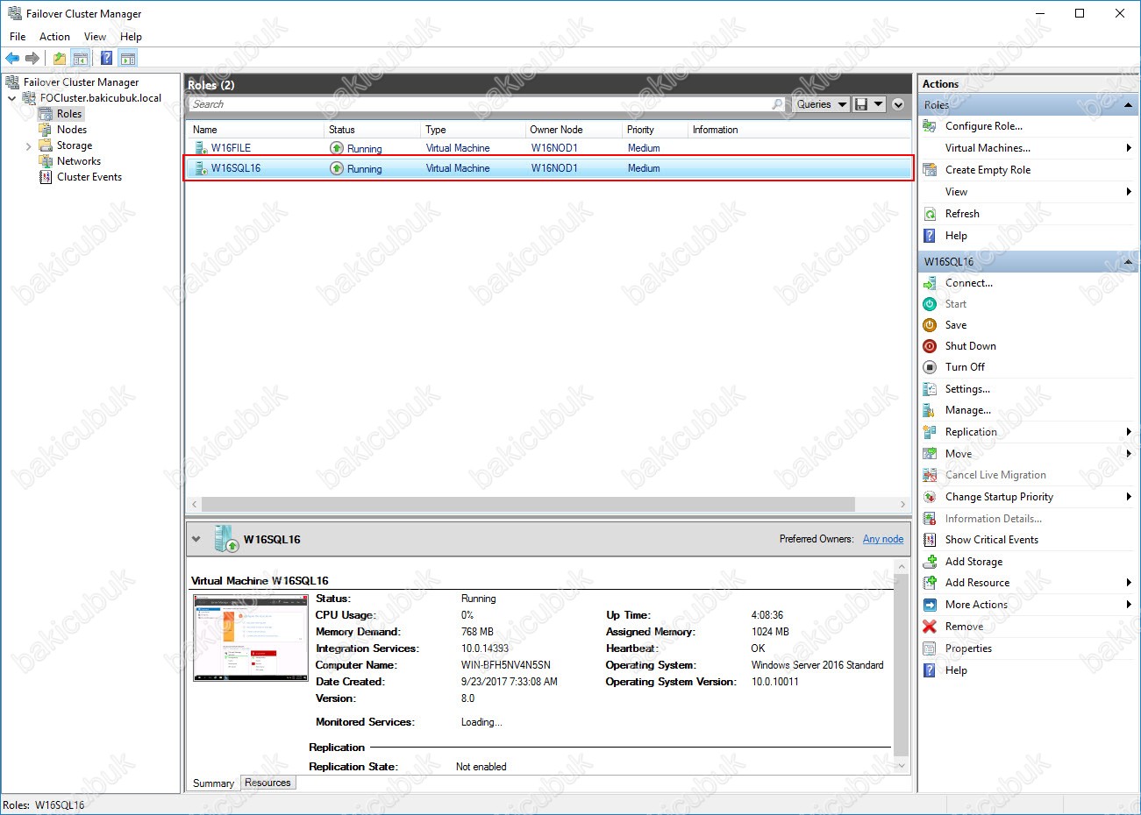Click the search magnifier icon in the Roles search
The height and width of the screenshot is (815, 1141).
click(777, 104)
